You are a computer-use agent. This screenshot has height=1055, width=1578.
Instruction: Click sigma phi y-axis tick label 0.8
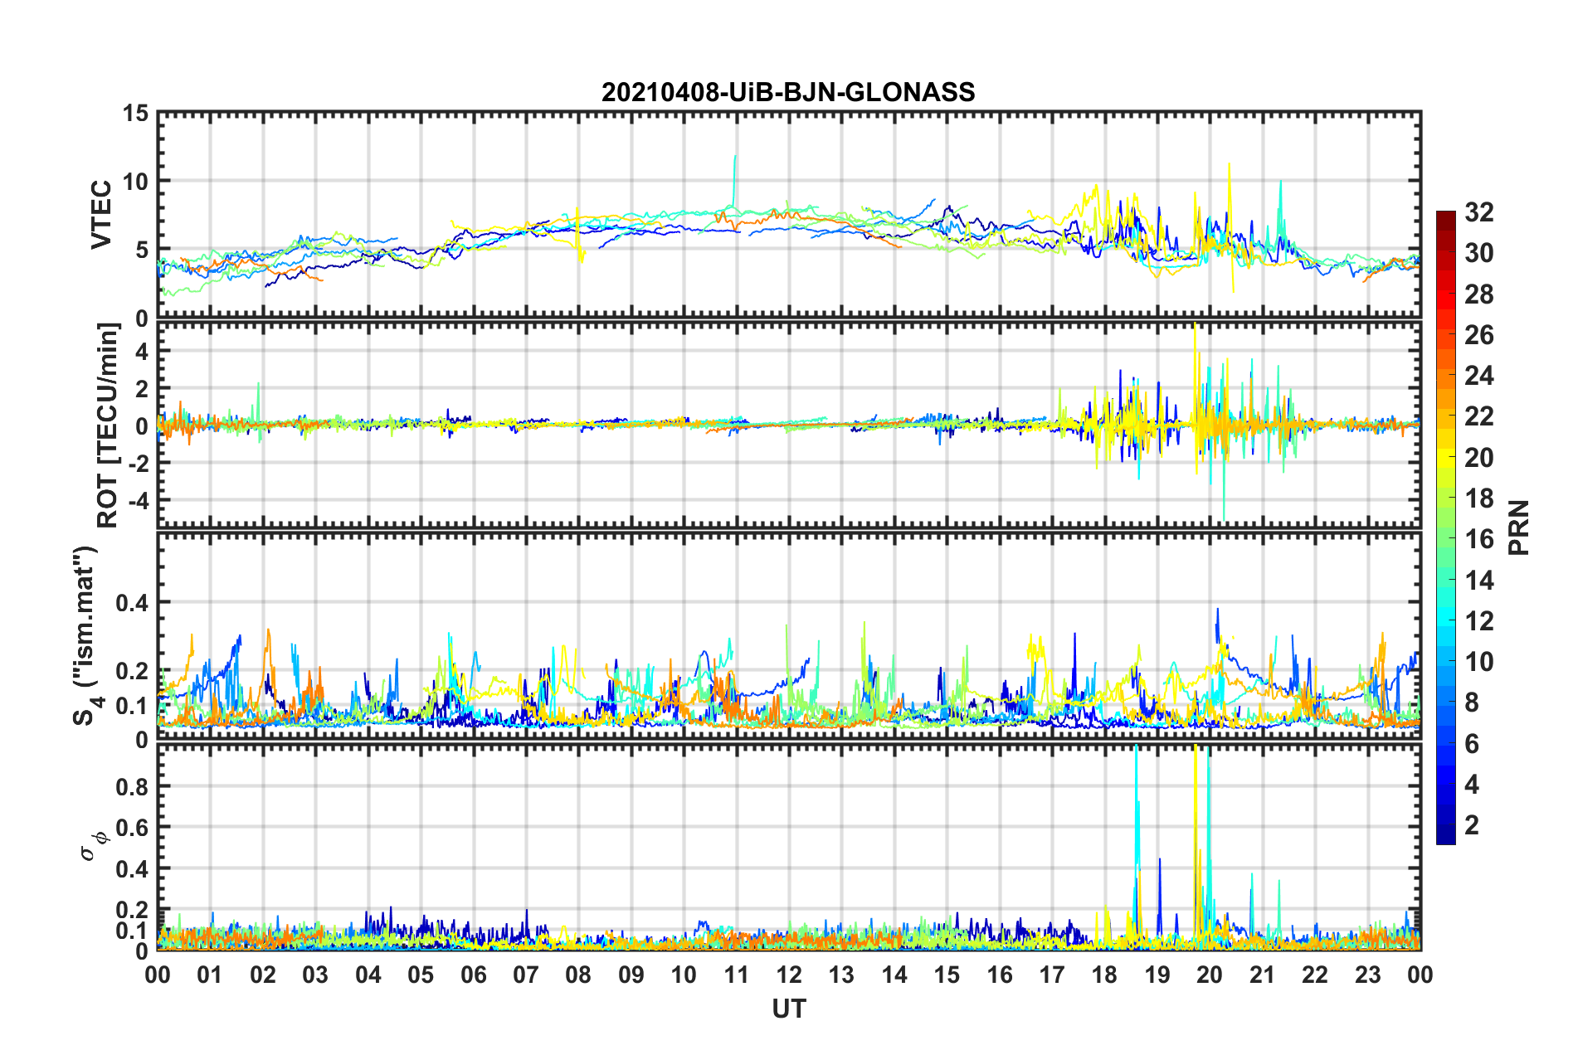pos(132,786)
